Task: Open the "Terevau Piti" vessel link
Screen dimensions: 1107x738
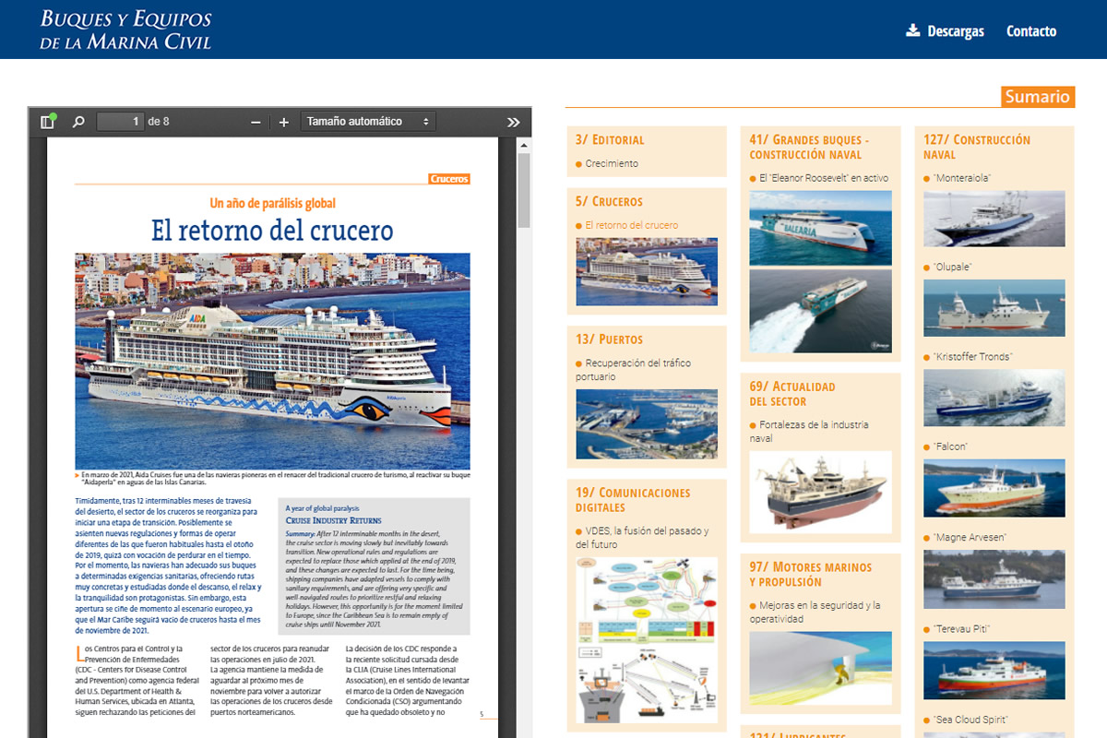Action: [961, 628]
